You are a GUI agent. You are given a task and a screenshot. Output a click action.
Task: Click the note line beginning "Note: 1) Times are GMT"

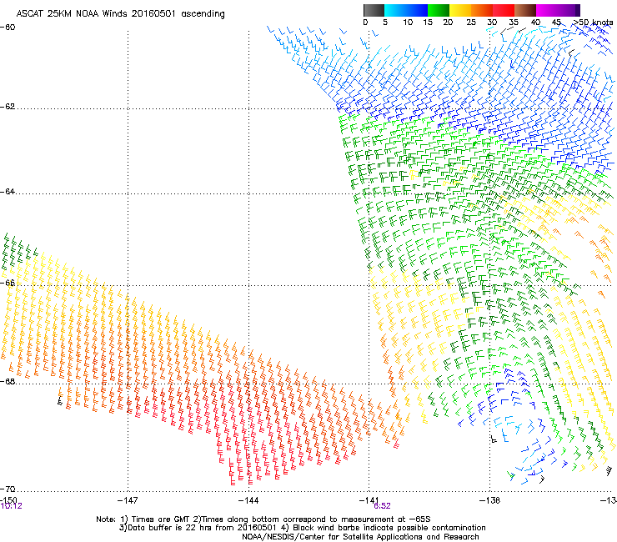pyautogui.click(x=263, y=519)
